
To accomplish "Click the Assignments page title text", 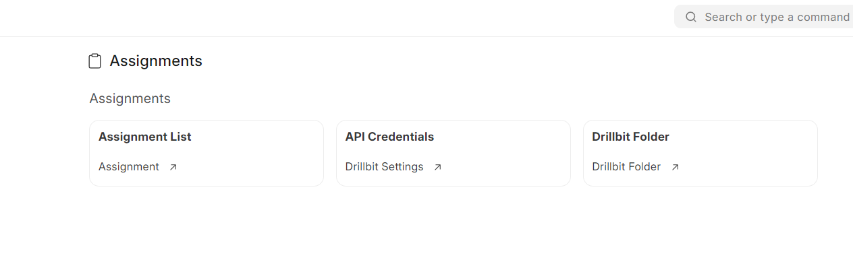I will [156, 61].
